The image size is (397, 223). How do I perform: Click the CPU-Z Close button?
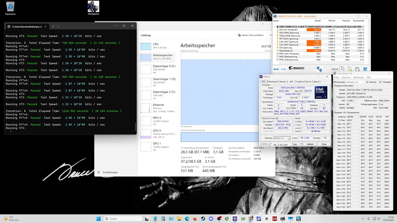[x=324, y=144]
